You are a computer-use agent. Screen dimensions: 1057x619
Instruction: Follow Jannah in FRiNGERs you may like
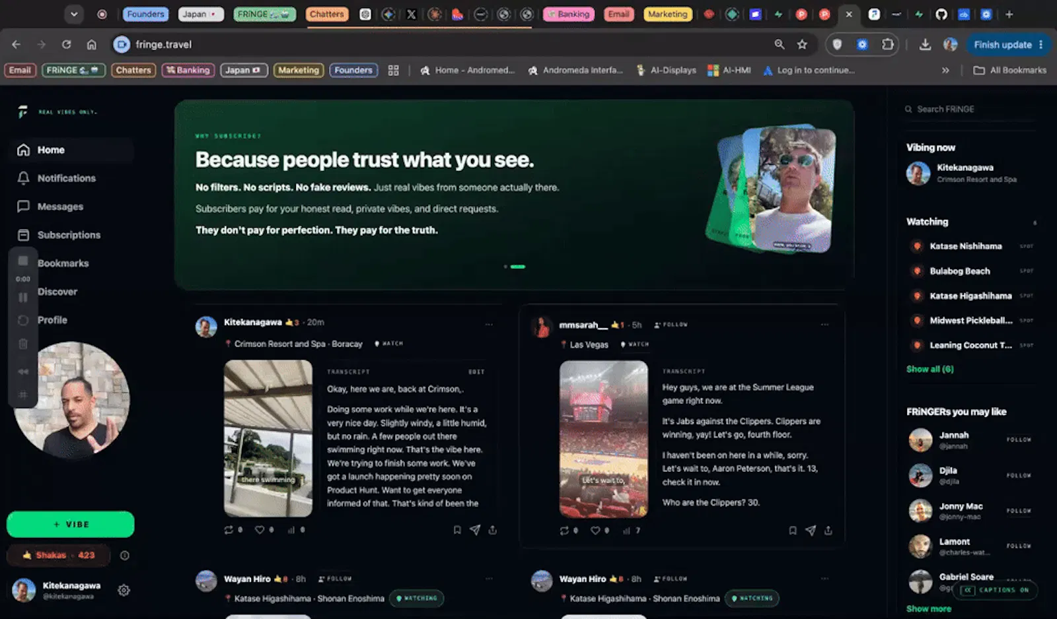point(1019,440)
